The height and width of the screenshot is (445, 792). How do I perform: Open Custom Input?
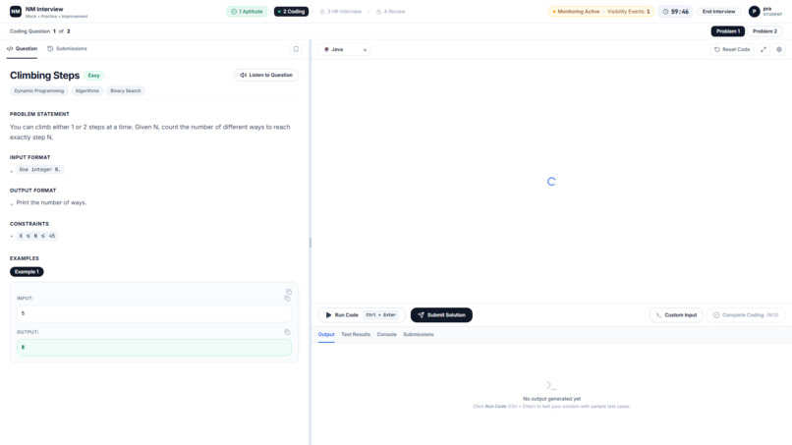pos(676,314)
